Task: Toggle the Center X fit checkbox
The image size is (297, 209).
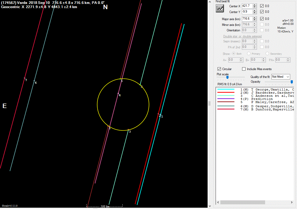Action: (x=262, y=6)
